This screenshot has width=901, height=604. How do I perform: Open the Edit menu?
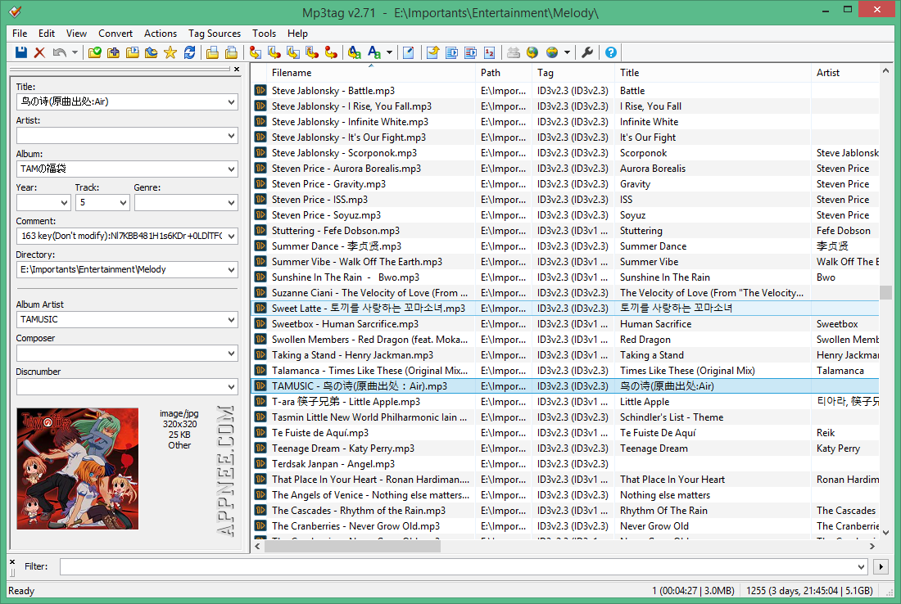47,34
